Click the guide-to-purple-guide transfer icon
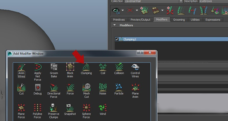This screenshot has height=121, width=228. (215, 10)
